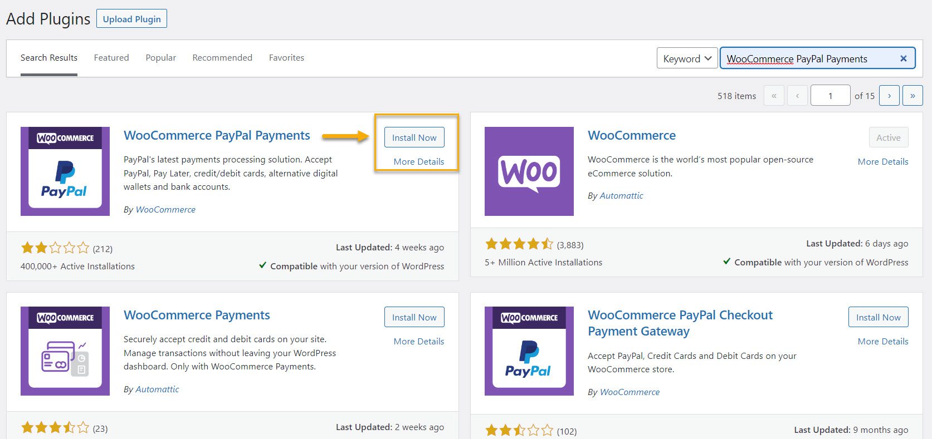
Task: Click 'of 15' pagination total text
Action: tap(865, 96)
